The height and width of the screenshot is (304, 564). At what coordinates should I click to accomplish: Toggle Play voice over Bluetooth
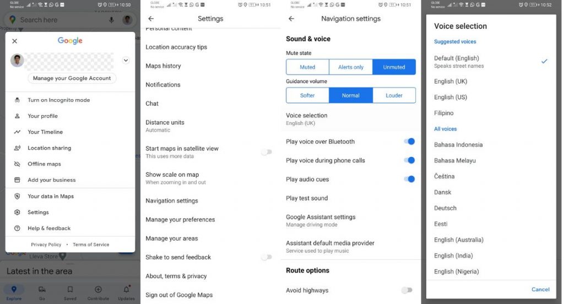click(x=409, y=142)
